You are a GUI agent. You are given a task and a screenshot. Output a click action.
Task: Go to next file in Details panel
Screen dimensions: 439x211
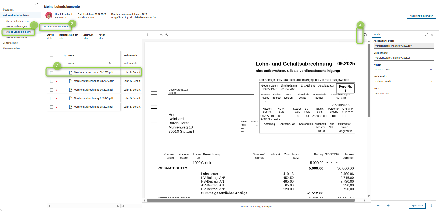pos(388,205)
